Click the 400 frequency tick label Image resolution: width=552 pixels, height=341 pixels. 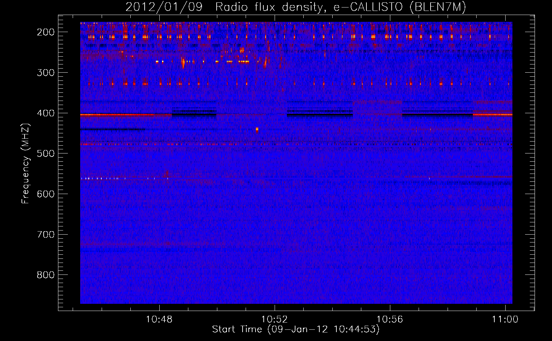click(x=46, y=113)
